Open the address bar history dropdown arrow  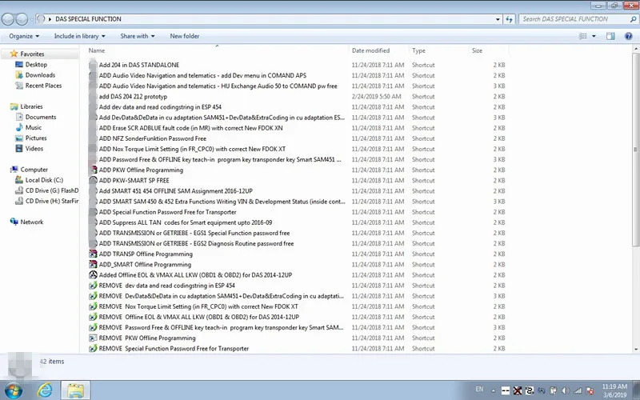tap(498, 19)
